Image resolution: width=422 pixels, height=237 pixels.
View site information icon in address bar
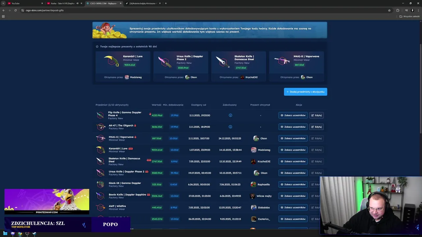(23, 10)
